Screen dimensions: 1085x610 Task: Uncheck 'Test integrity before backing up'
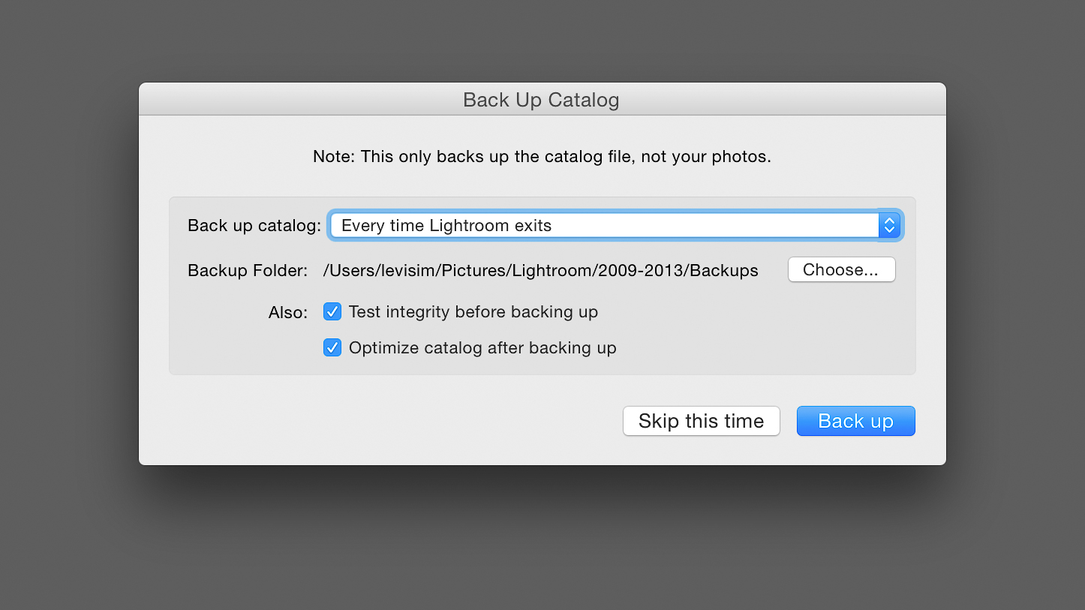point(332,311)
